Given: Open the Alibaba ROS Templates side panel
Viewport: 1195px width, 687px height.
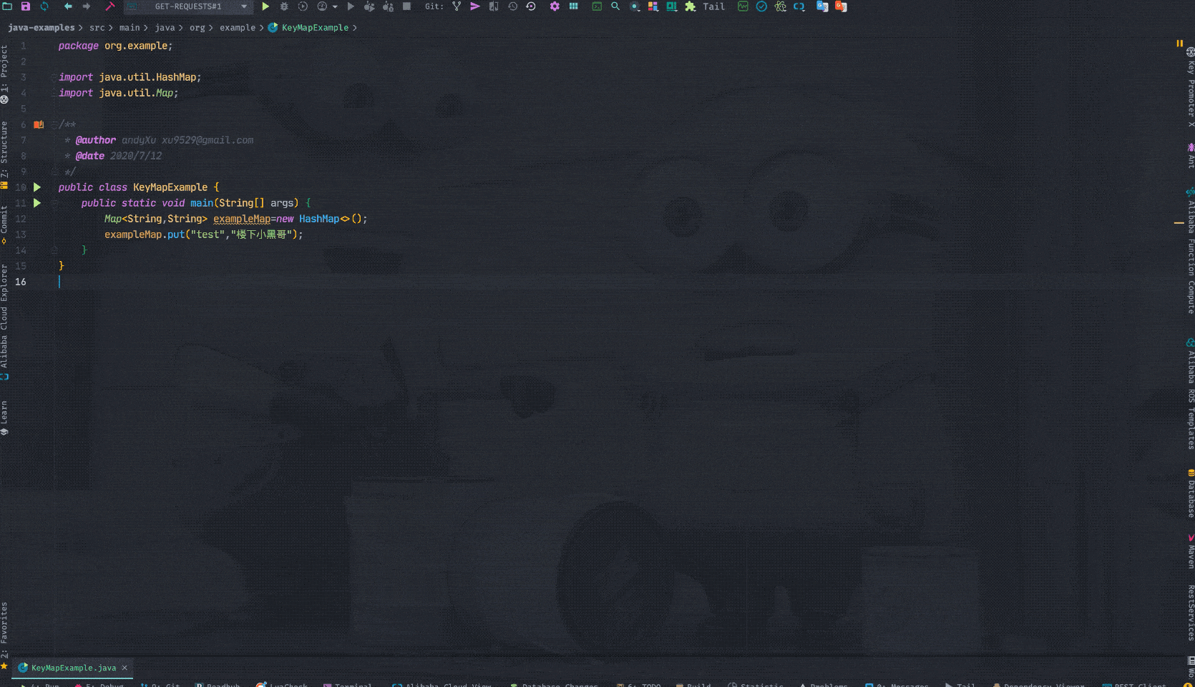Looking at the screenshot, I should click(x=1190, y=393).
